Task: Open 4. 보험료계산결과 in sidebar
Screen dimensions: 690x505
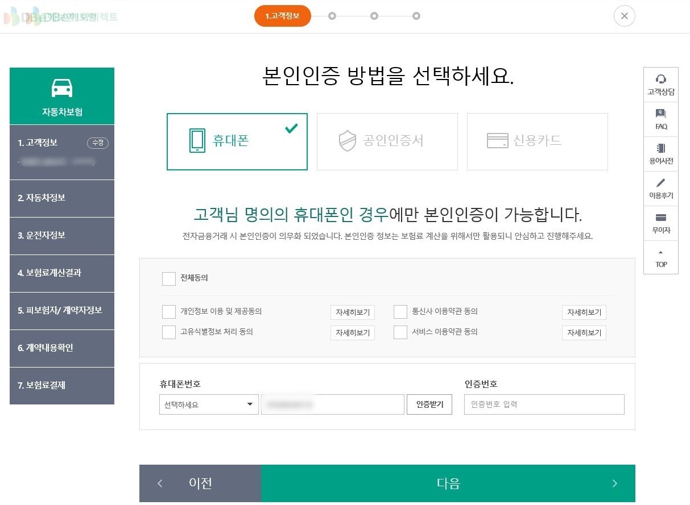Action: [x=62, y=273]
